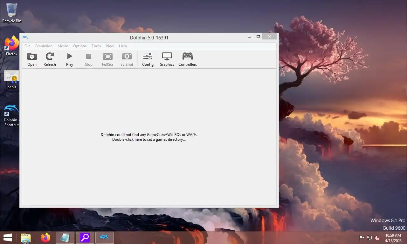
Task: Open the Options menu
Action: click(x=80, y=46)
